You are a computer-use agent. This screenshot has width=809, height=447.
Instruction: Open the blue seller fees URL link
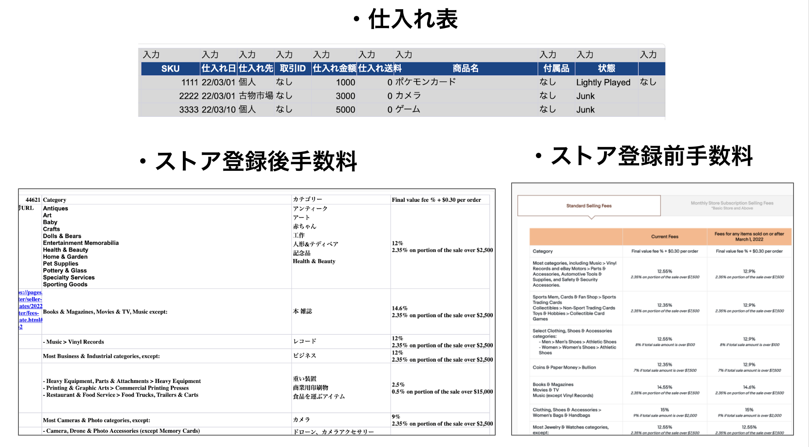[30, 309]
